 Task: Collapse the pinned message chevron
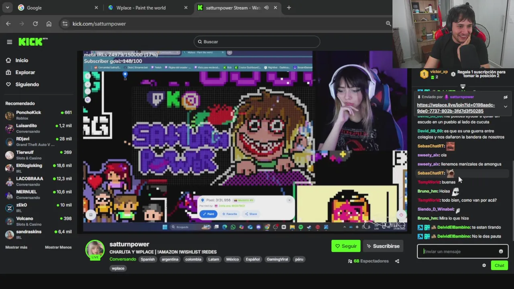[x=506, y=107]
